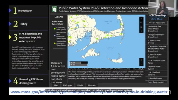Click the above 20 ppt list heading
The width and height of the screenshot is (178, 100).
click(x=157, y=19)
